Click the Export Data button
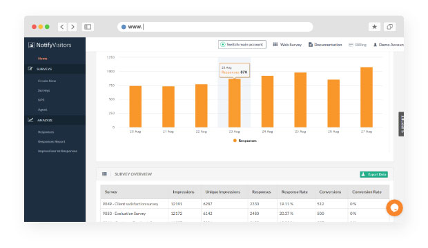 coord(373,174)
